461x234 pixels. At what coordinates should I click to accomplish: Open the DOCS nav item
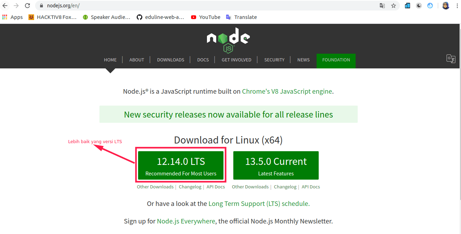203,60
